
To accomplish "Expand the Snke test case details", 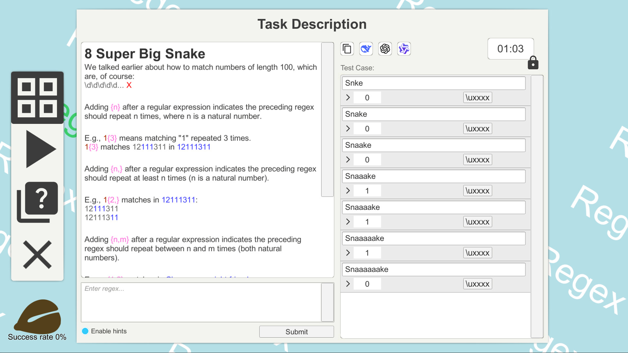I will [348, 97].
